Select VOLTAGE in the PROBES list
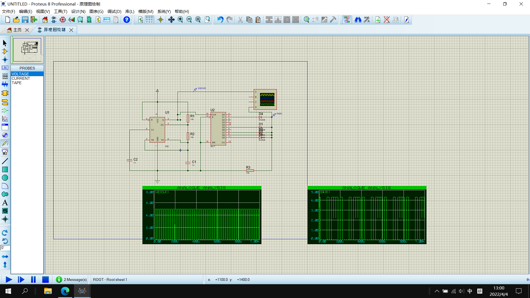The width and height of the screenshot is (530, 298). pos(27,74)
